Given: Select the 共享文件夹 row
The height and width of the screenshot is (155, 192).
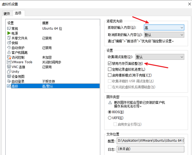Looking at the screenshot, I should pos(53,38).
